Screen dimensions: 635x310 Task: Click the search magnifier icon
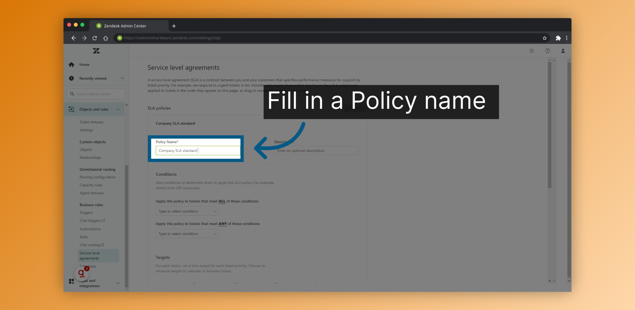(72, 94)
